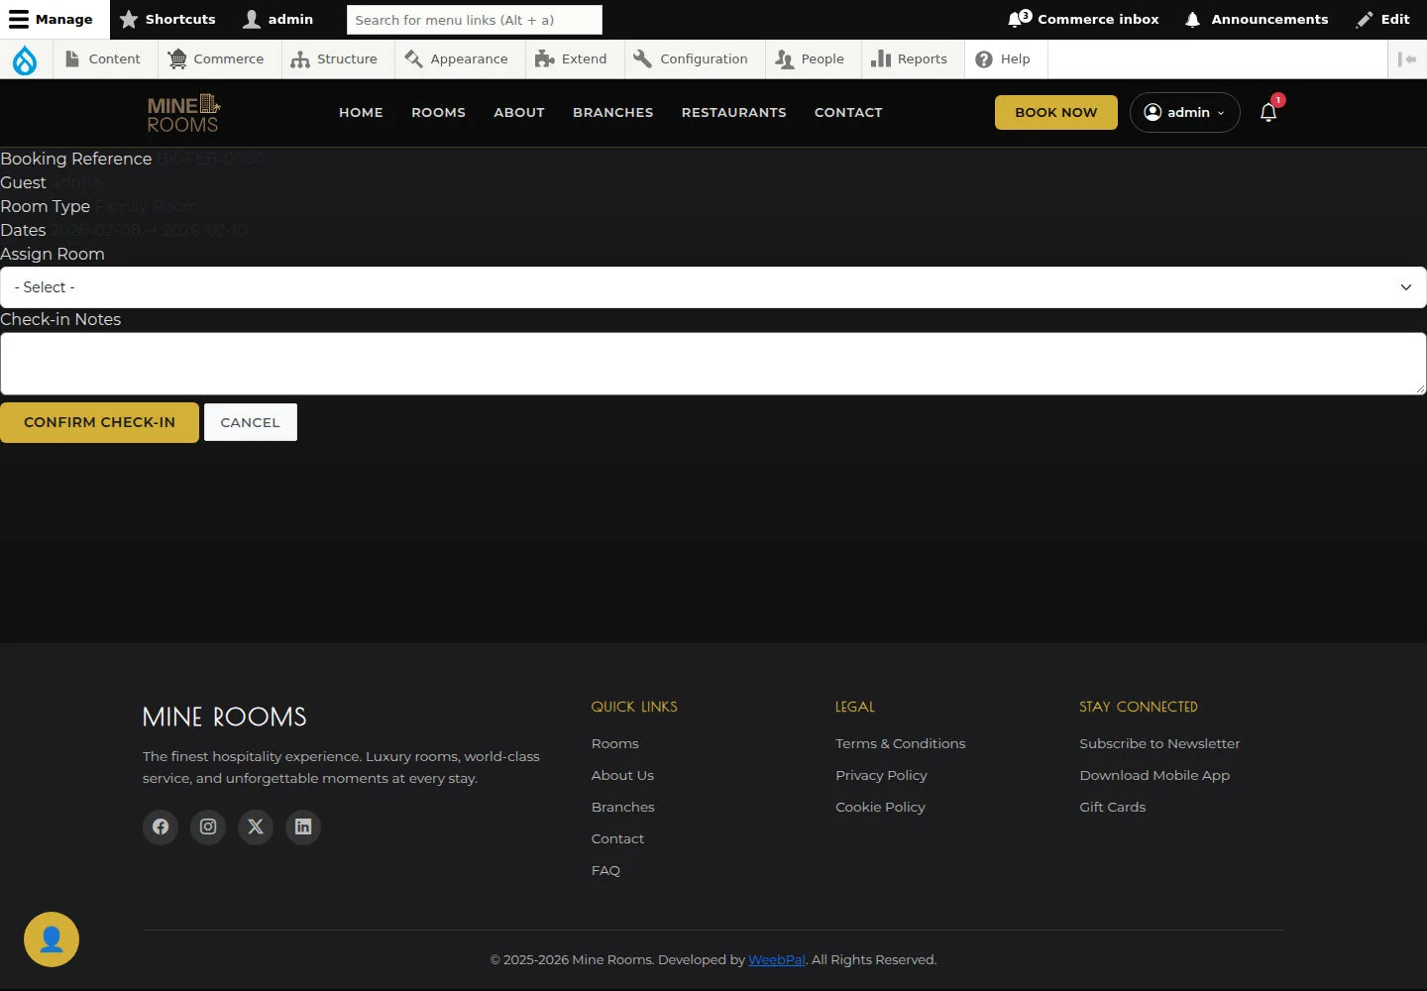
Task: Follow the WeebPal footer link
Action: click(x=777, y=959)
